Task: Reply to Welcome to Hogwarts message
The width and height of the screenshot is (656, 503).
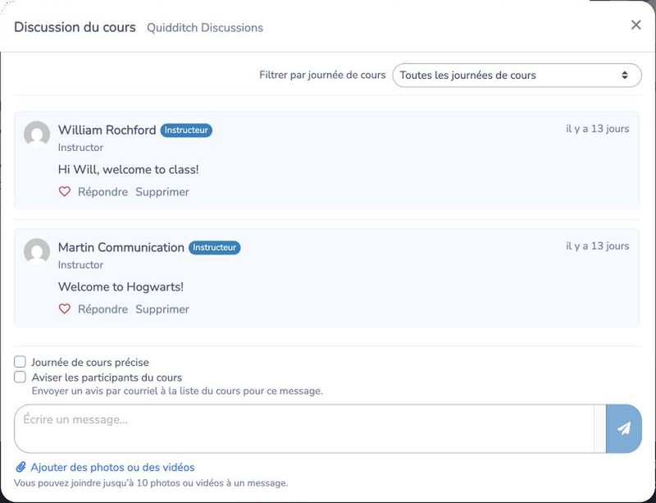Action: pyautogui.click(x=103, y=309)
